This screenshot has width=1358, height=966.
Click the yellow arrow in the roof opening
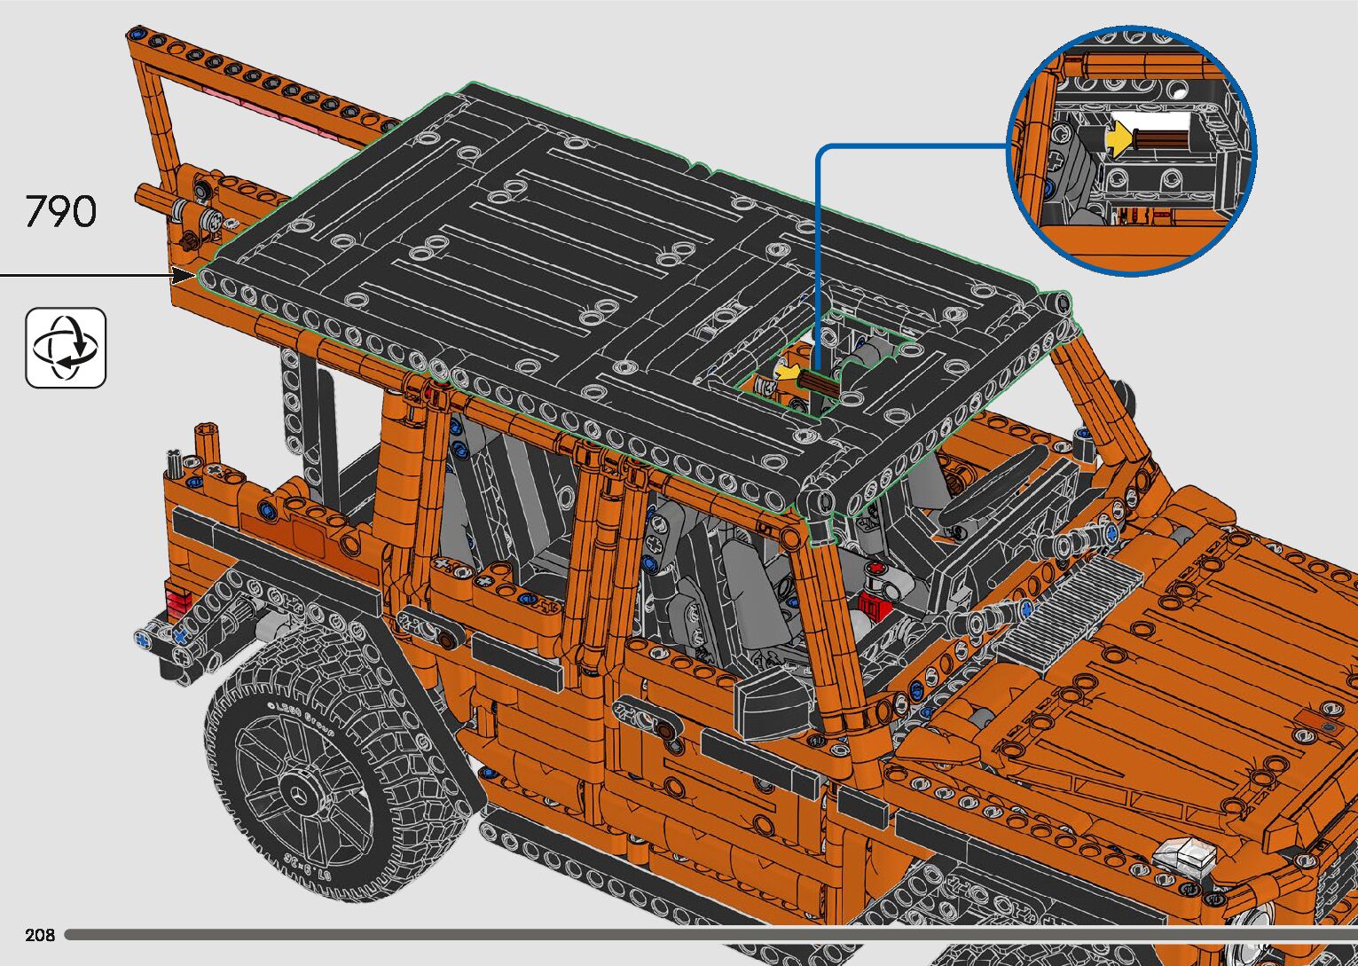(787, 373)
